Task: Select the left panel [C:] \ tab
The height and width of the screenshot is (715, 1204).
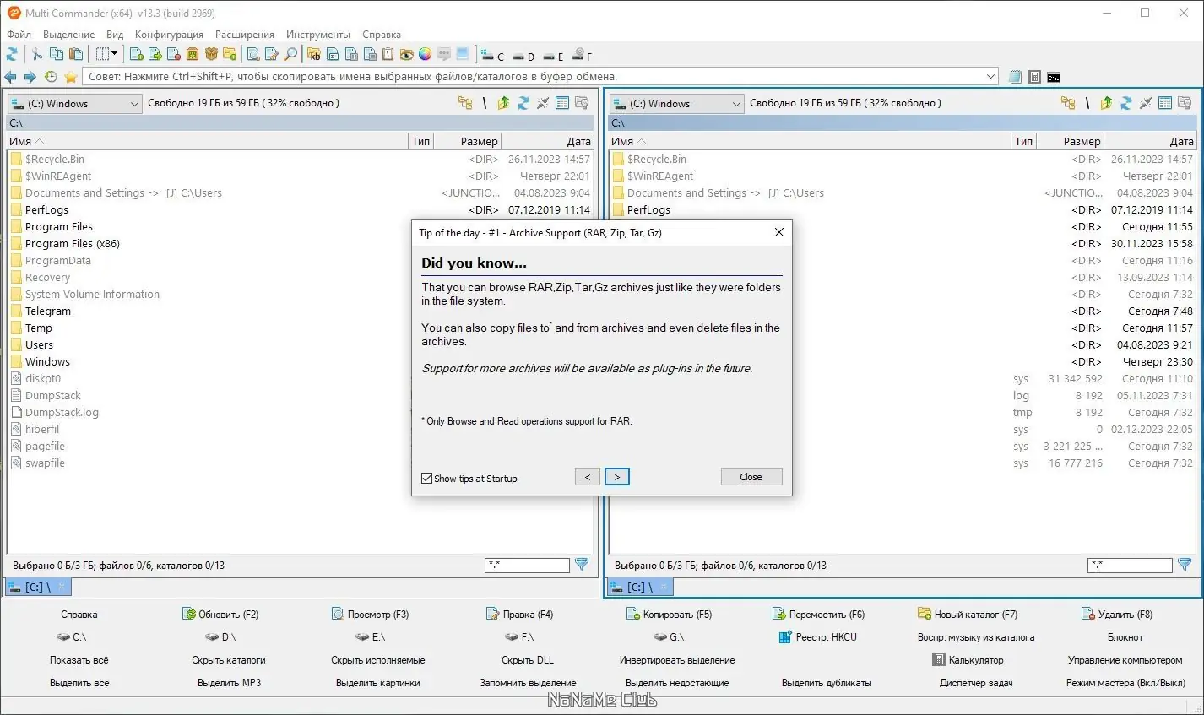Action: pyautogui.click(x=38, y=587)
